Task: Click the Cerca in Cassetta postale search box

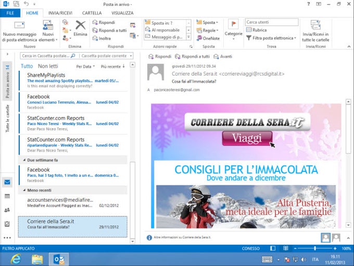Action: click(x=48, y=56)
